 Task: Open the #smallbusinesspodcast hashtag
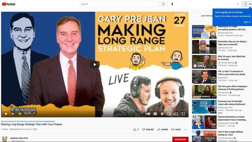pos(26,121)
